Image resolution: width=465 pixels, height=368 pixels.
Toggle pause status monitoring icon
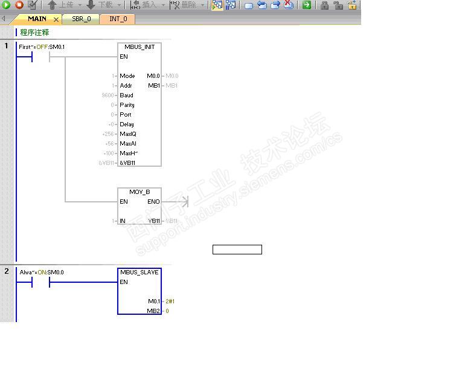231,5
